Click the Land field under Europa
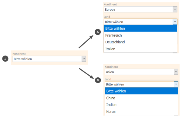 (x=140, y=22)
